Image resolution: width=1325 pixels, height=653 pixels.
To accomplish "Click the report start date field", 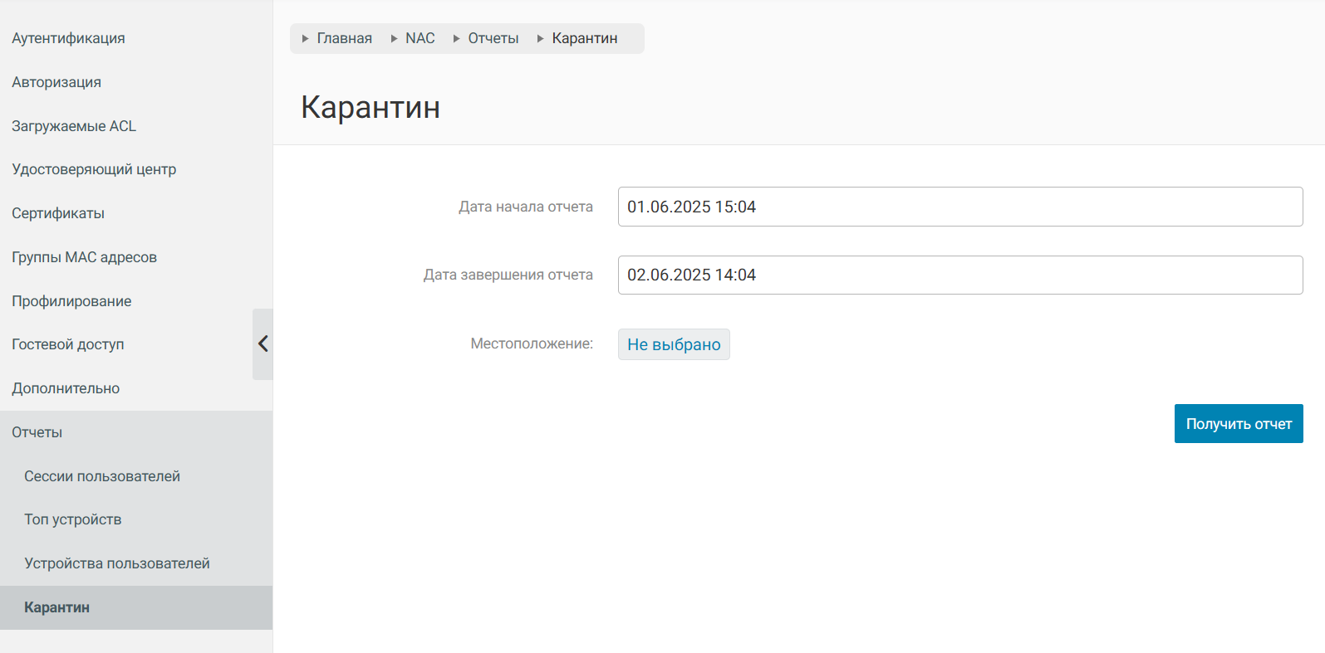I will (959, 207).
